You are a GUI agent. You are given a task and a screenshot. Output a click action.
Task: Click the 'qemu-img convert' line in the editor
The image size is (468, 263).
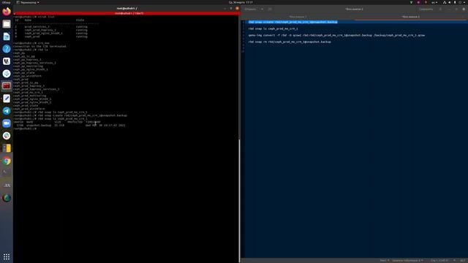point(336,35)
